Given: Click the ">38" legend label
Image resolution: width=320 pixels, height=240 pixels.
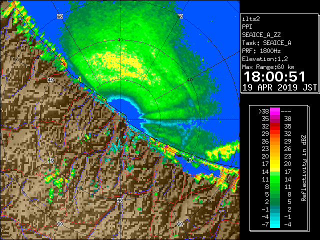Looking at the screenshot, I should coord(263,111).
